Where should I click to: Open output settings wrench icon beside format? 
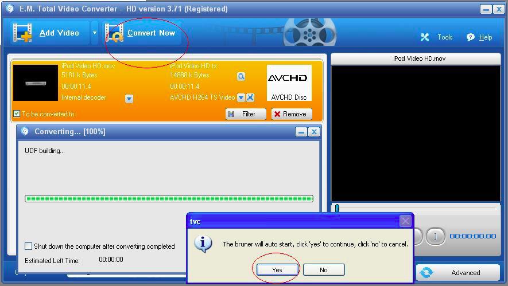250,97
